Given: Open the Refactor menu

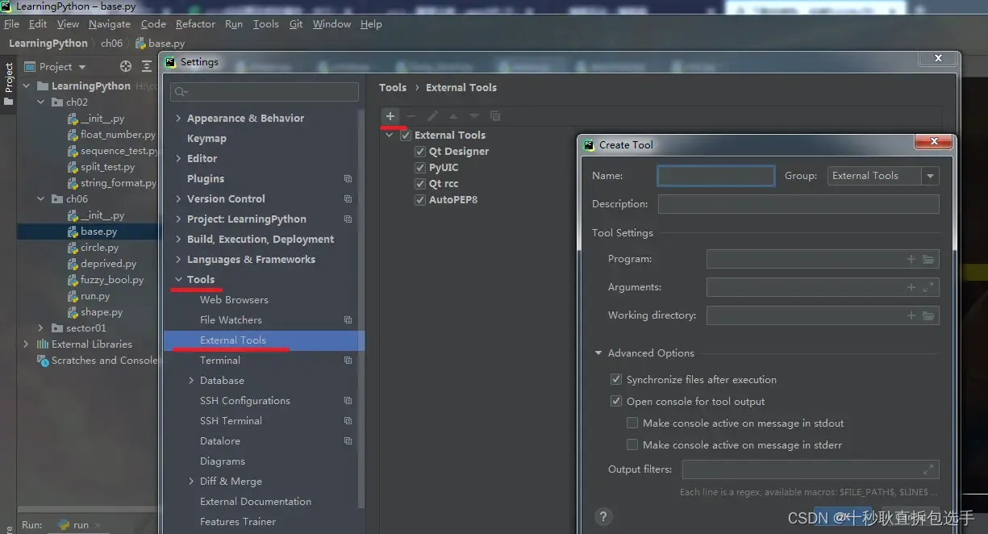Looking at the screenshot, I should coord(196,24).
